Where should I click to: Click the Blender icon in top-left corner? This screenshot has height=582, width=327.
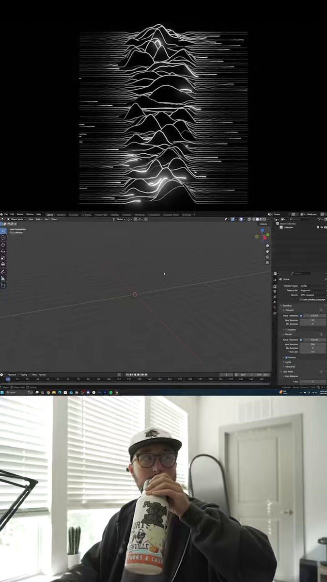coord(1,214)
